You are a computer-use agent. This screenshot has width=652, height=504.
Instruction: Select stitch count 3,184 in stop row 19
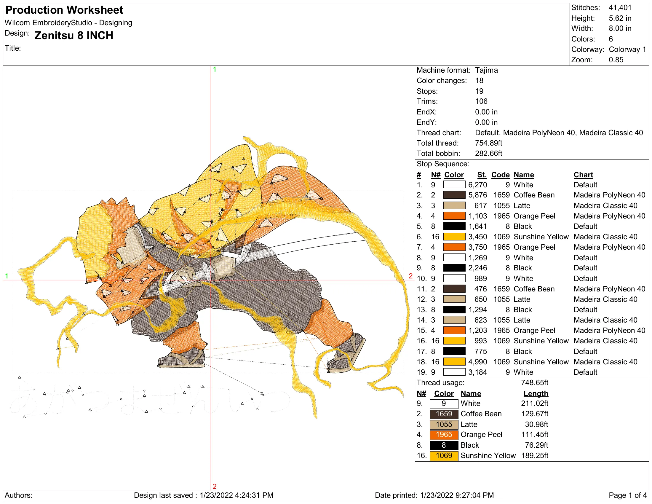coord(478,372)
